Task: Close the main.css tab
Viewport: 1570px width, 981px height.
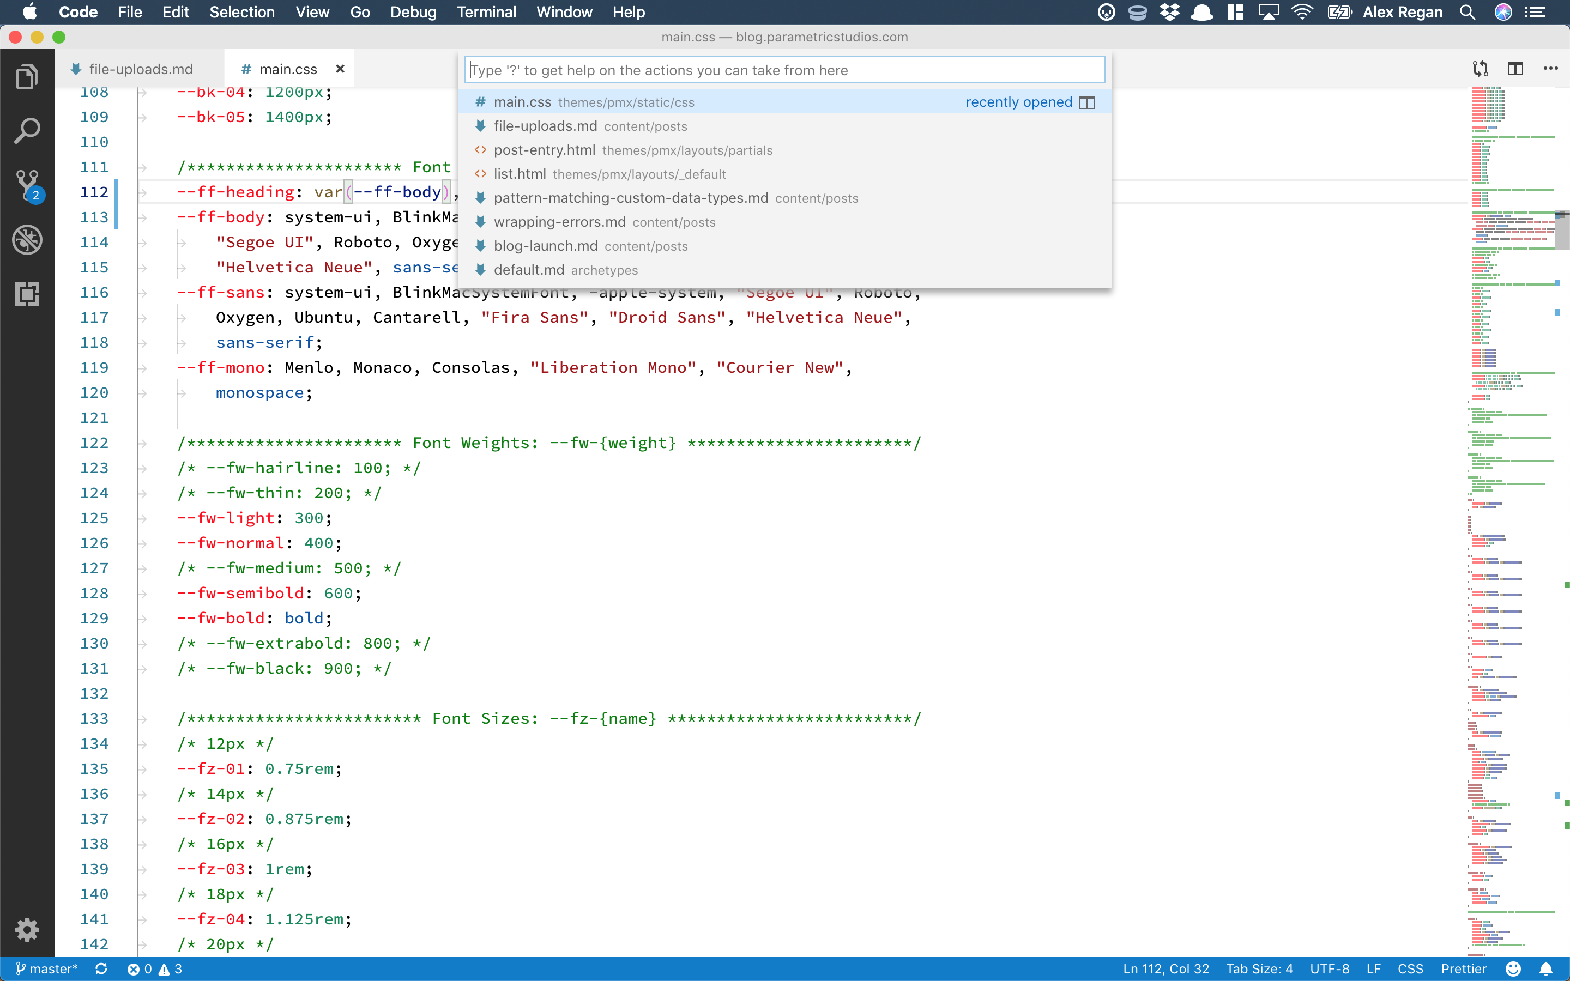Action: coord(340,69)
